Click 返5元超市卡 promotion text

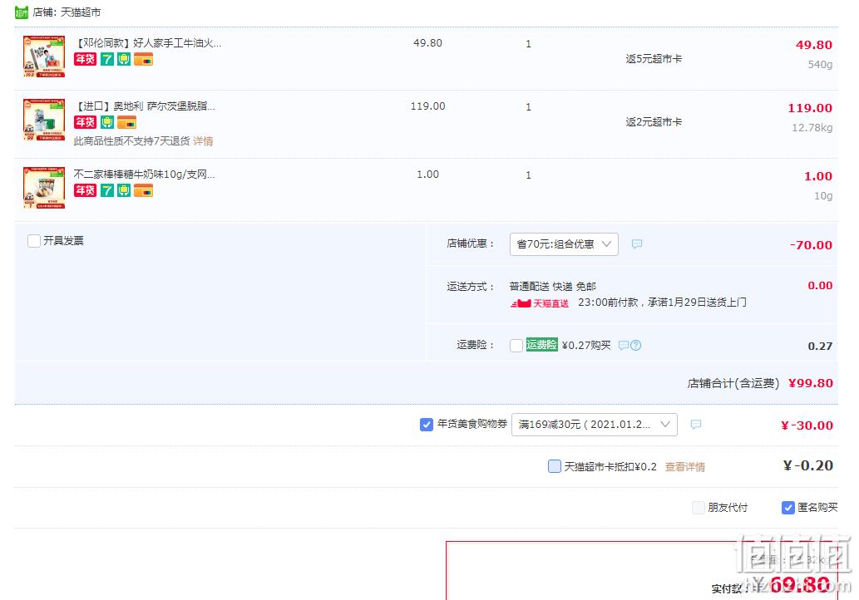pyautogui.click(x=654, y=58)
